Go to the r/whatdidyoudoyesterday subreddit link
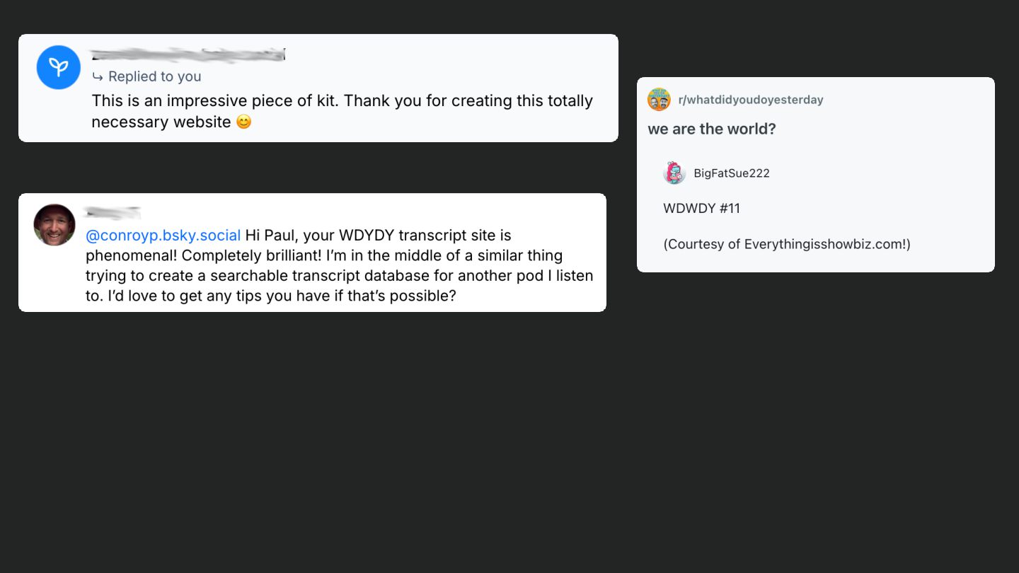Screen dimensions: 1019x573 [x=751, y=100]
